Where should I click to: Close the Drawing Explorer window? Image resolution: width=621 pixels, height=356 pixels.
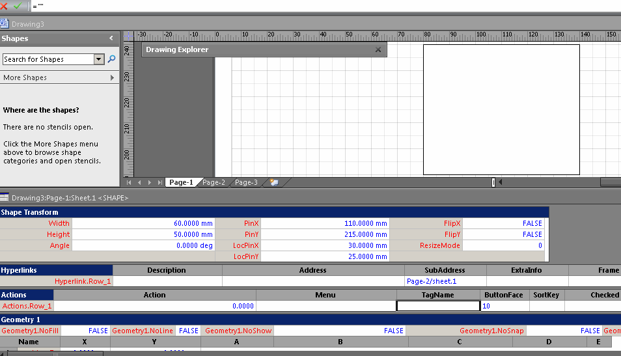[378, 50]
